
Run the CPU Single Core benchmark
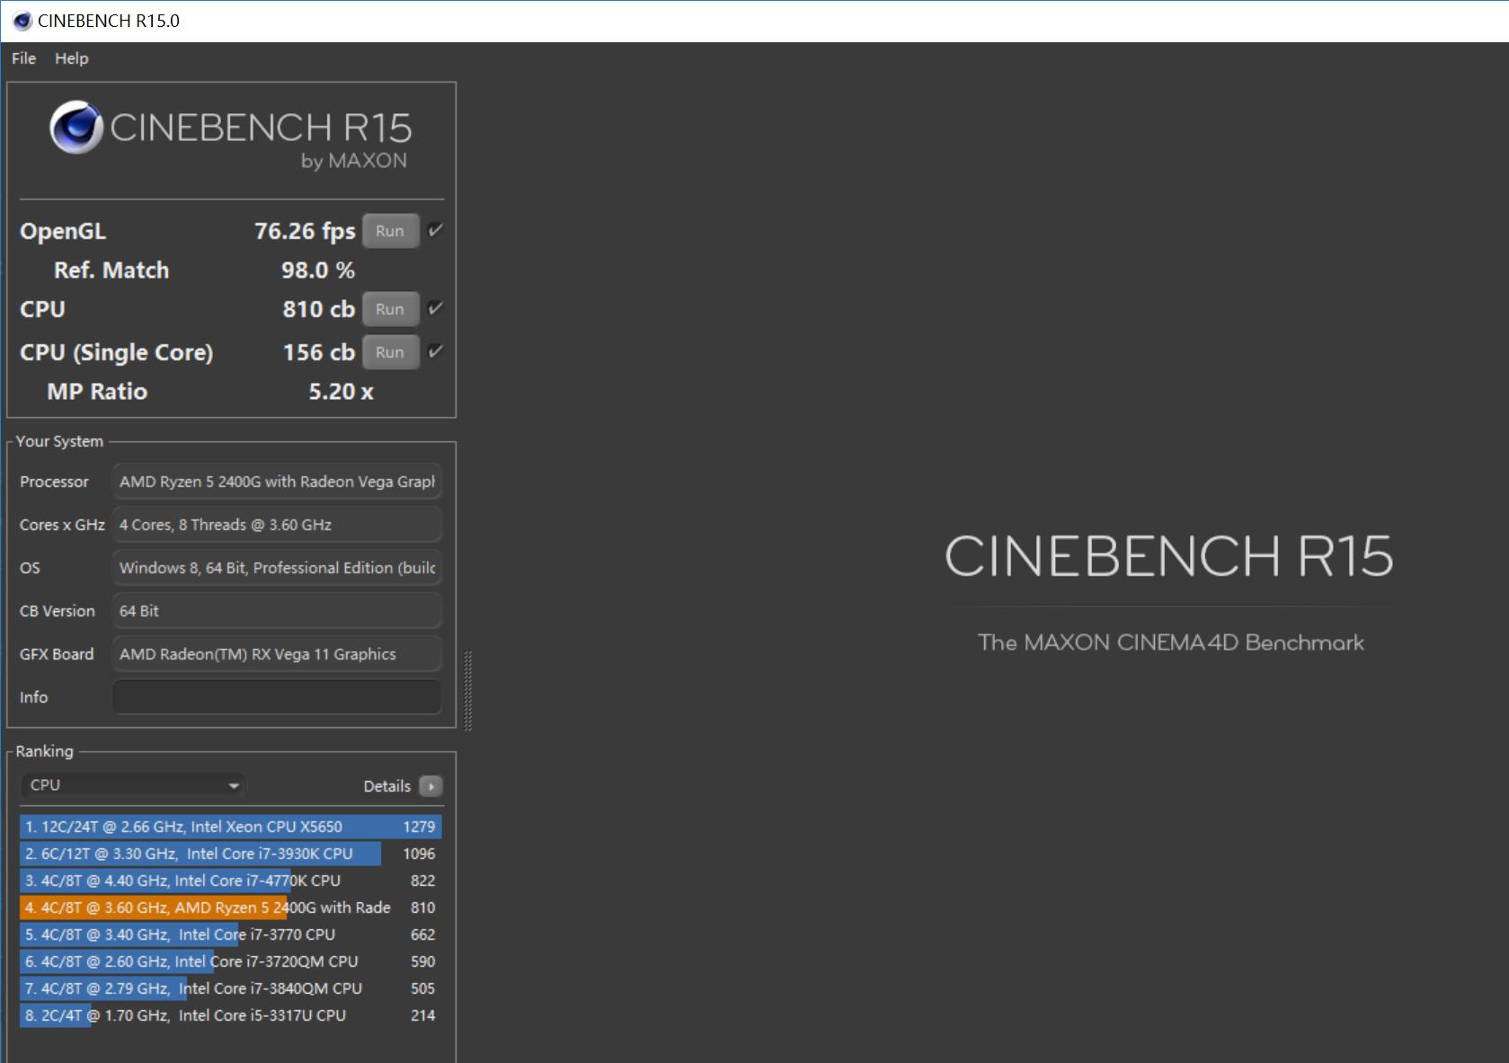[390, 352]
